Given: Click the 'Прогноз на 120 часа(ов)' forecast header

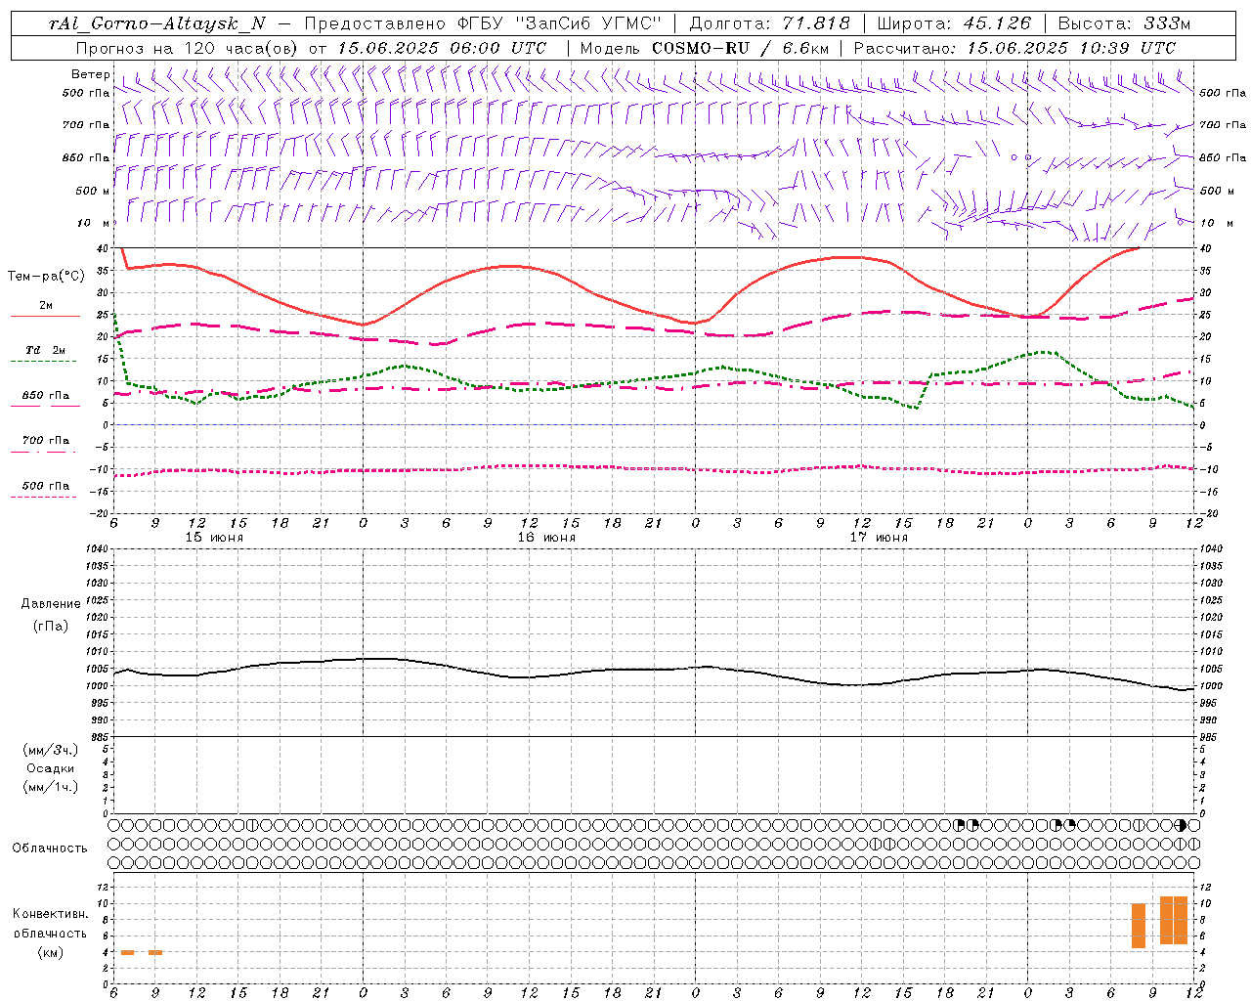Looking at the screenshot, I should coord(189,48).
